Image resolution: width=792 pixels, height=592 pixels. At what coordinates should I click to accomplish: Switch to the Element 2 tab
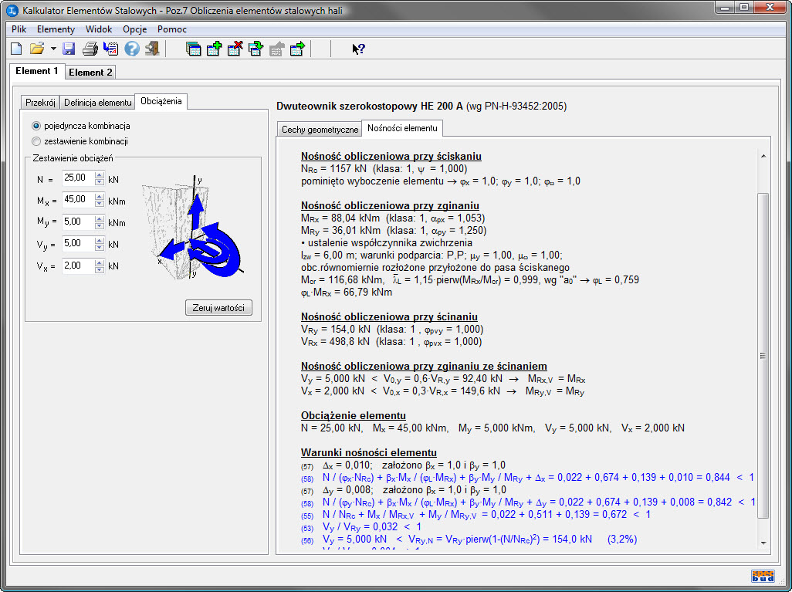pos(90,73)
